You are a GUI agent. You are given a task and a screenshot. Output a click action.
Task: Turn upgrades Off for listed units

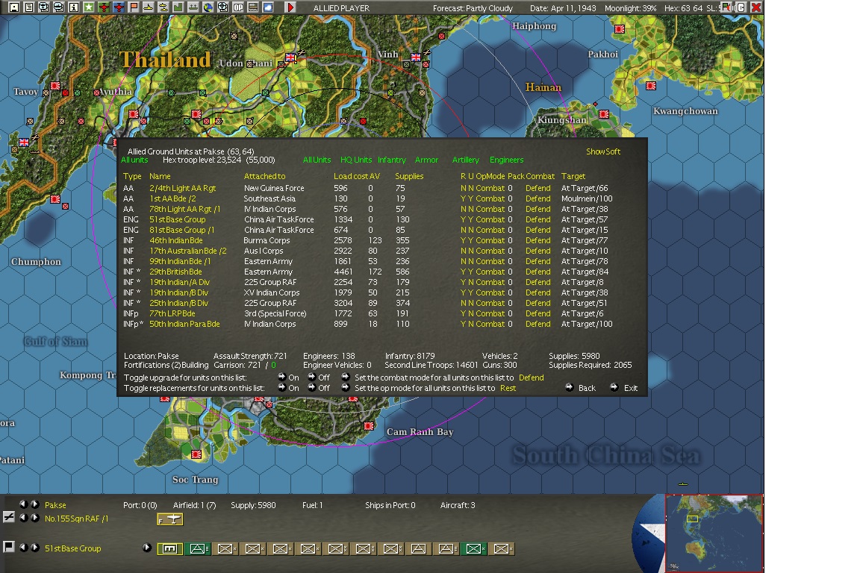[x=312, y=378]
